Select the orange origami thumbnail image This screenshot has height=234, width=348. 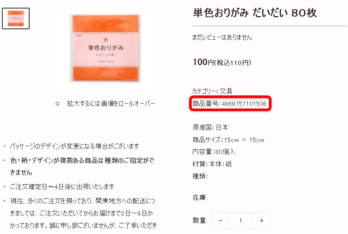[16, 18]
